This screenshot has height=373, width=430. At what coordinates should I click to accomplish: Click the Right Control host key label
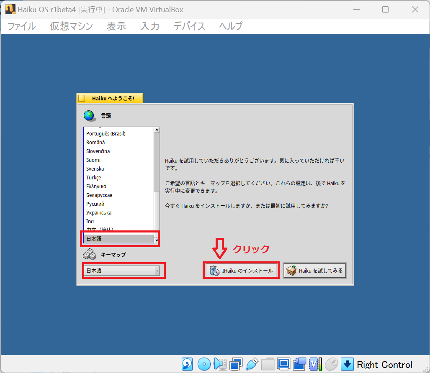click(x=384, y=365)
